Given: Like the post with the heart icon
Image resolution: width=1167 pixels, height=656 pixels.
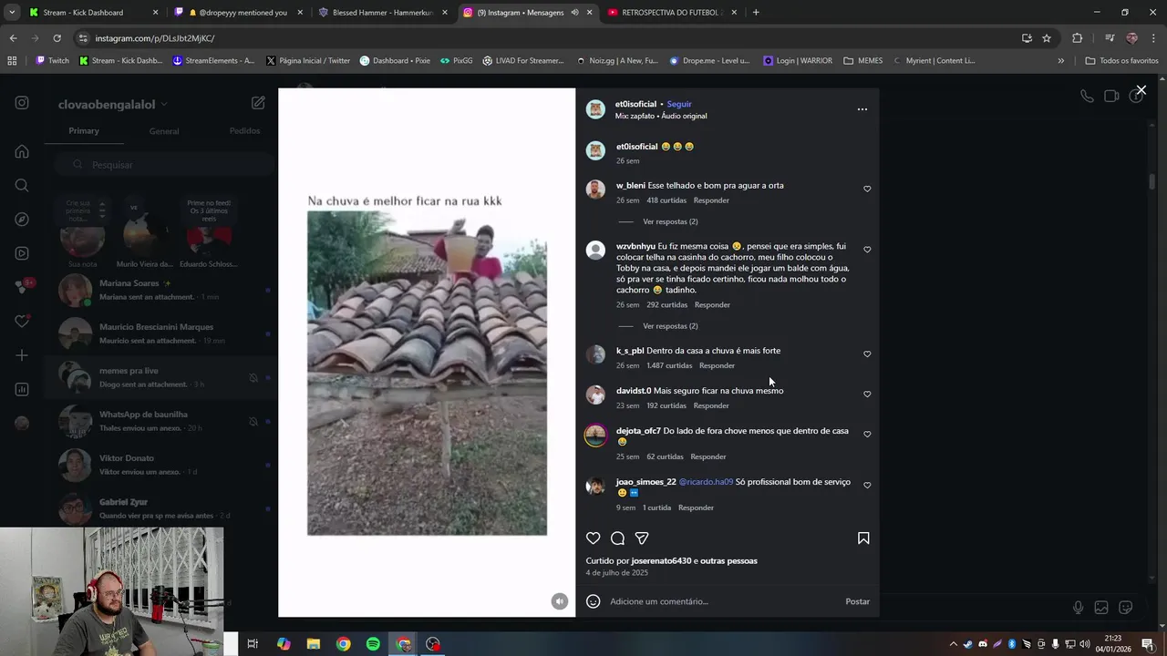Looking at the screenshot, I should [594, 538].
